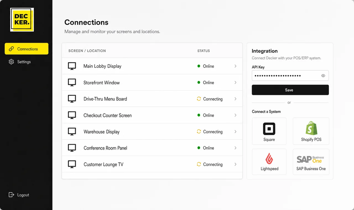Save the API key
This screenshot has width=354, height=210.
(x=290, y=90)
